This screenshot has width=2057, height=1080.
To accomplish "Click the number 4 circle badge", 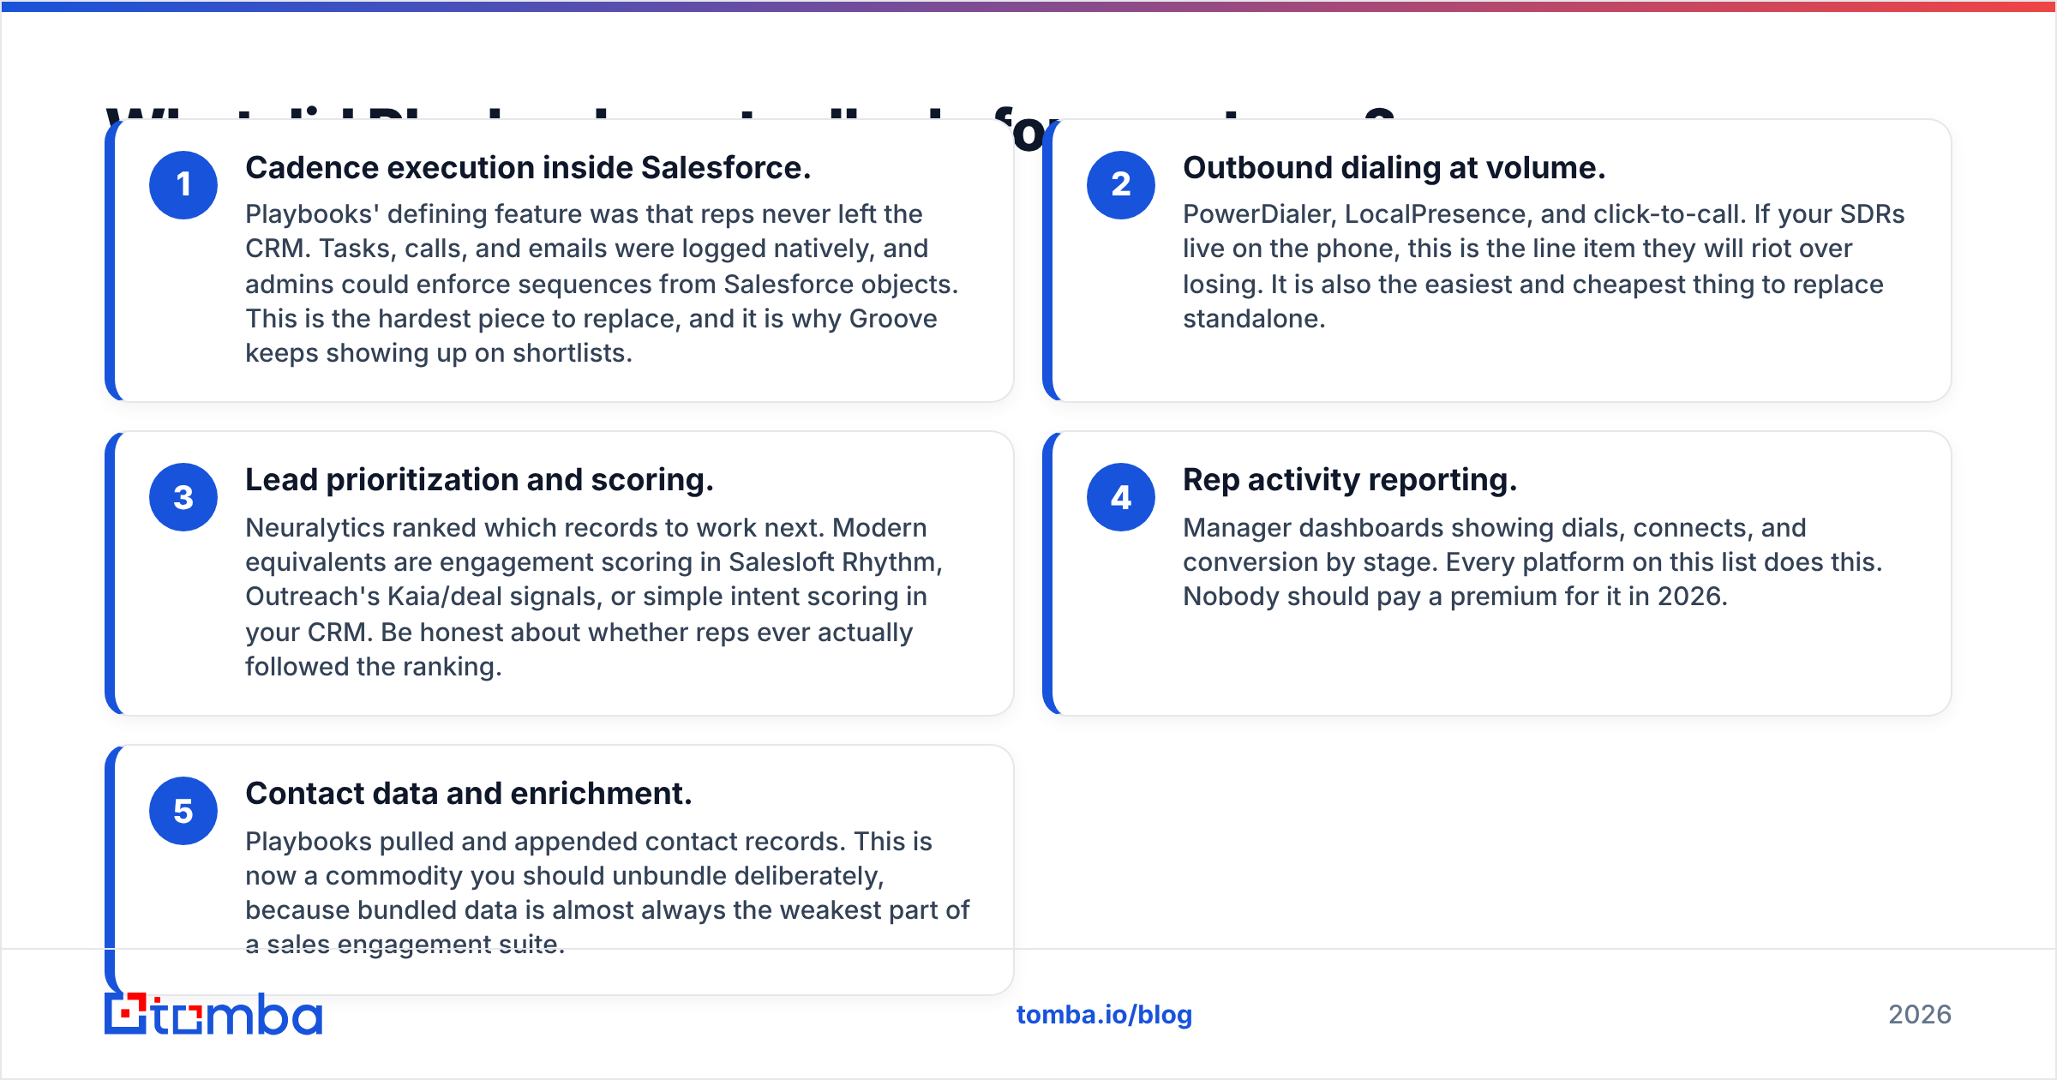I will click(1121, 497).
